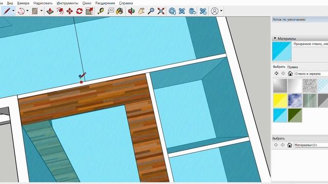The image size is (328, 184).
Task: Select the Tape Measure tool
Action: click(101, 11)
